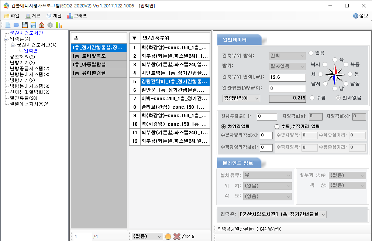Click the blue floppy disk save icon
Image resolution: width=372 pixels, height=241 pixels.
(33, 25)
